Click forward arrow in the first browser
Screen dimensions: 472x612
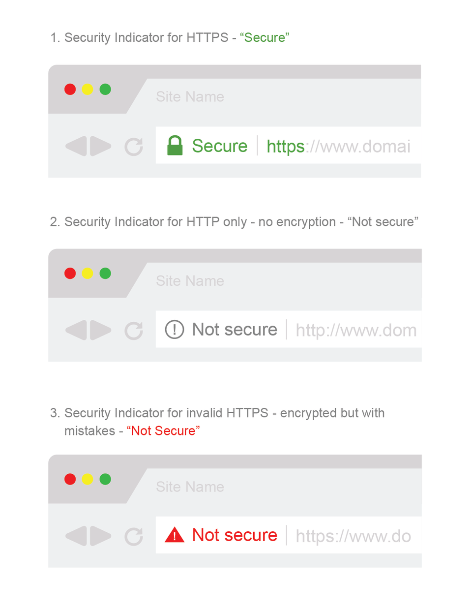pos(101,146)
